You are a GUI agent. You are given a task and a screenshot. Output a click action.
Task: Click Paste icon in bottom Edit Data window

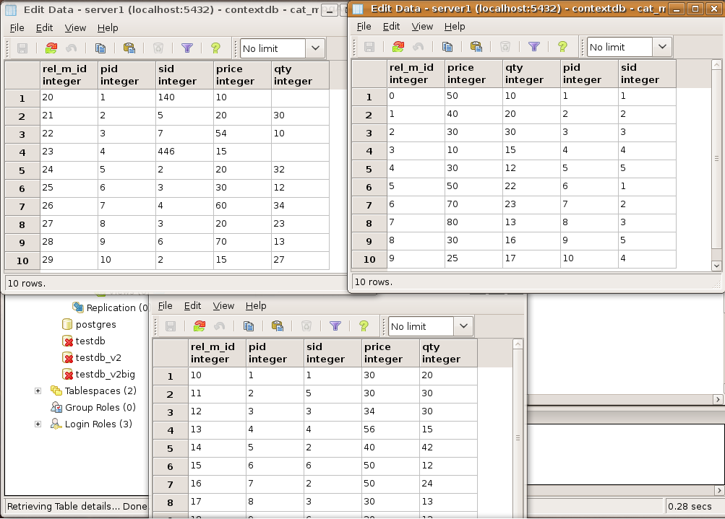[278, 326]
